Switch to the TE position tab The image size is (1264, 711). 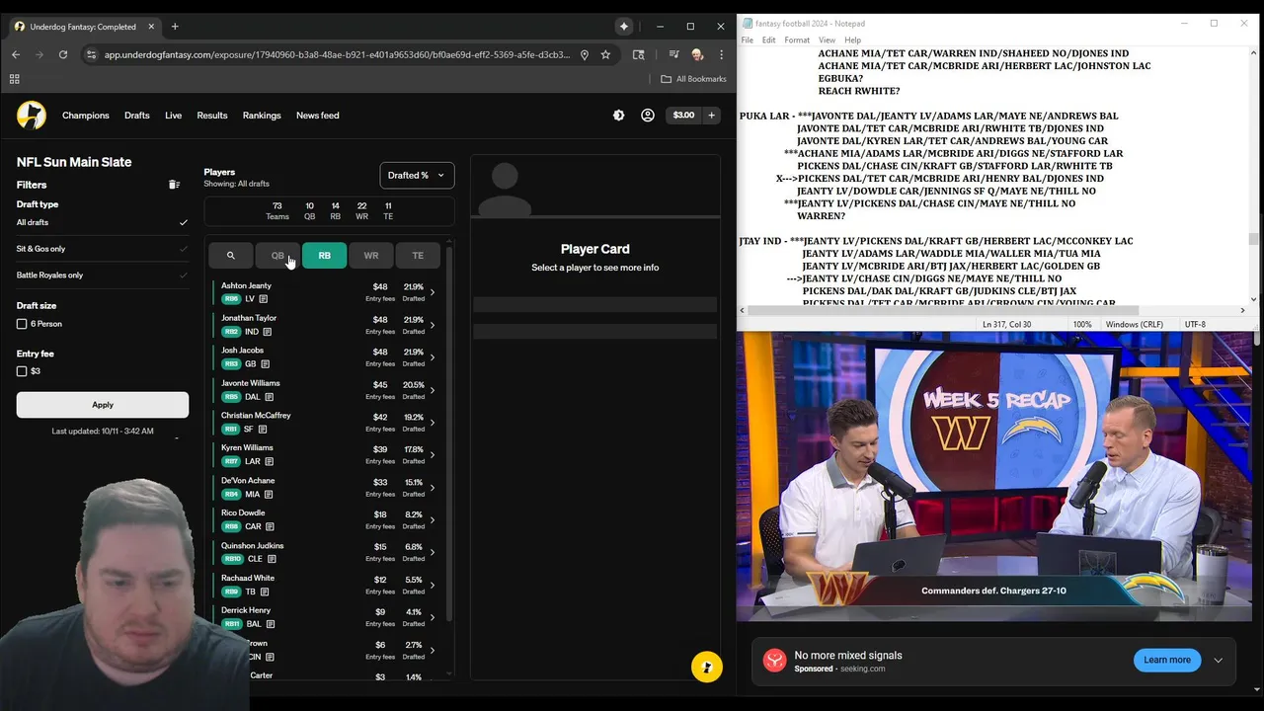pos(418,256)
